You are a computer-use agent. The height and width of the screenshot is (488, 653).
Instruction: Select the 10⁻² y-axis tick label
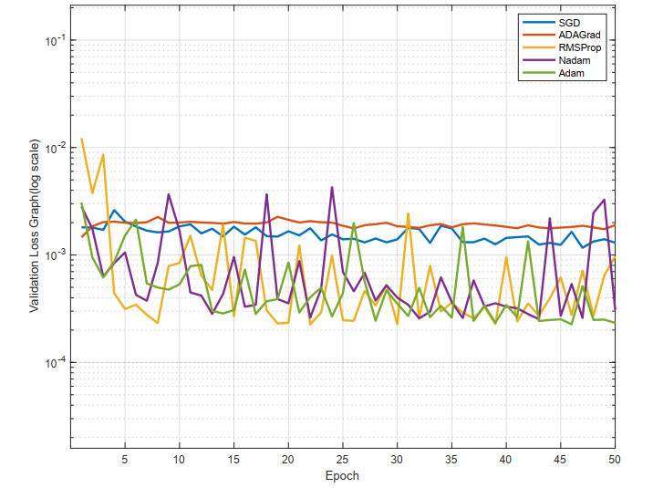[53, 148]
